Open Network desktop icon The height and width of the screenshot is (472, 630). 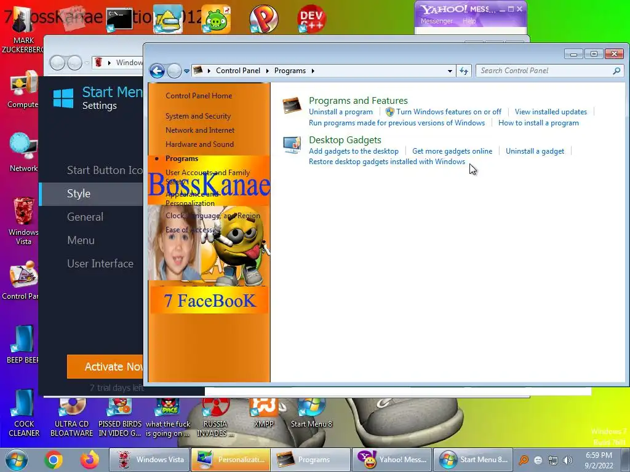click(x=23, y=153)
